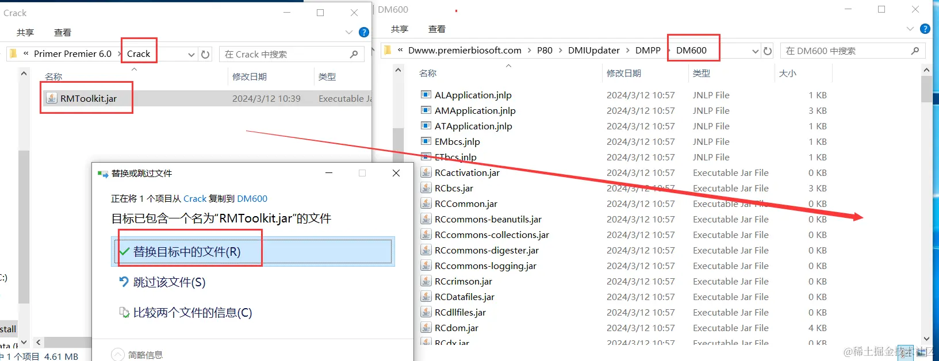
Task: Expand brief info in the replace dialog
Action: (x=118, y=355)
